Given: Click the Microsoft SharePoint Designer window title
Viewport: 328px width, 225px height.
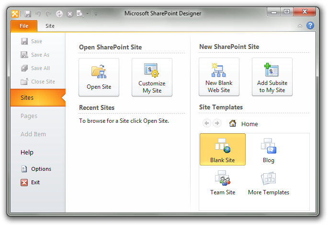Looking at the screenshot, I should click(x=163, y=13).
